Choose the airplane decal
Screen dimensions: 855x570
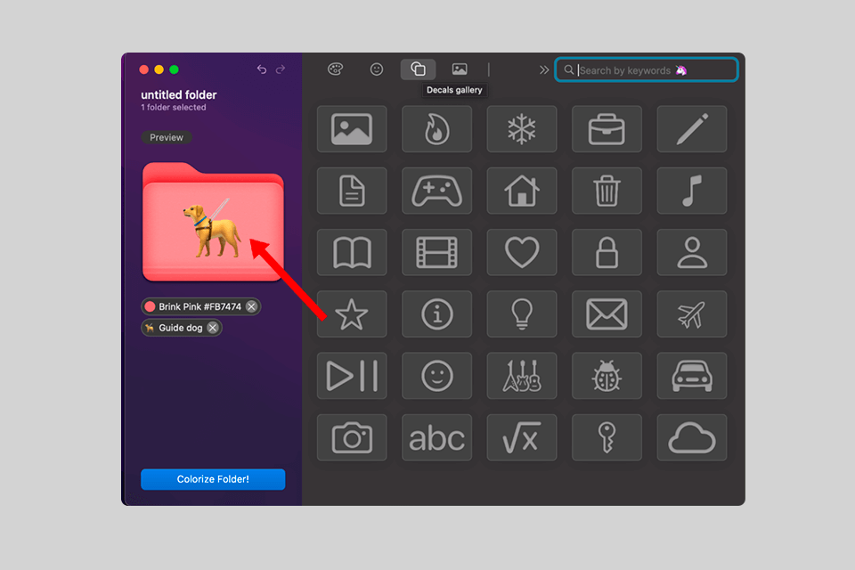click(692, 313)
